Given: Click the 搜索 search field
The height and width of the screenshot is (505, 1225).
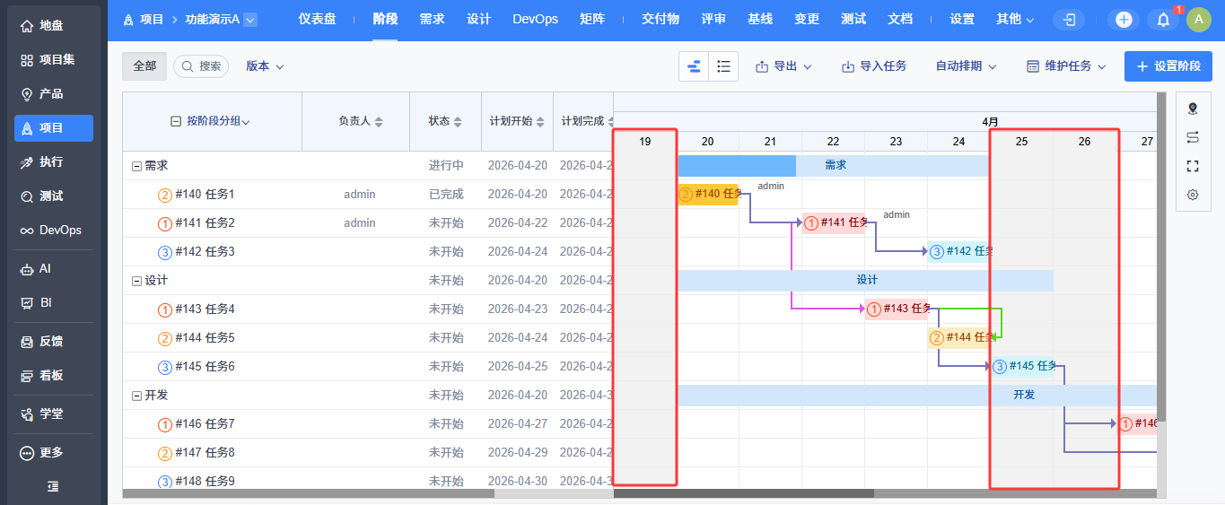Looking at the screenshot, I should (201, 66).
